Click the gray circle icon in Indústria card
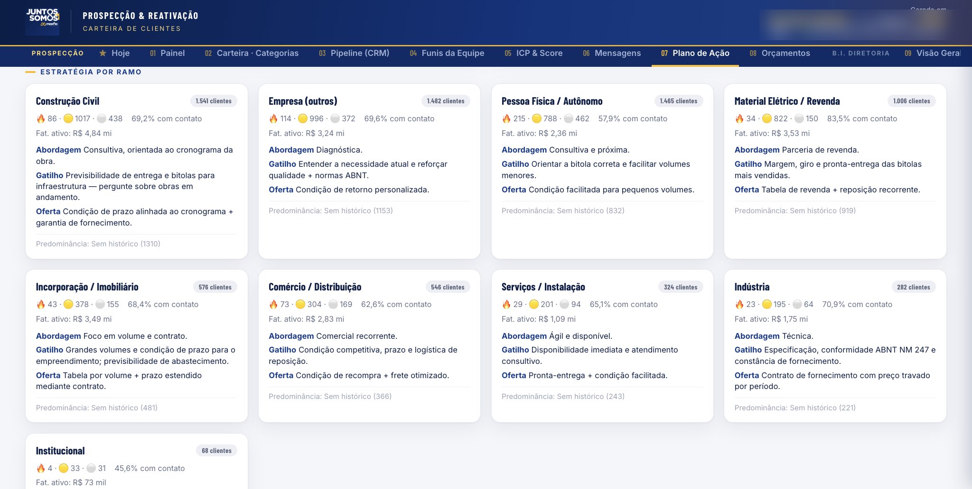 [797, 304]
